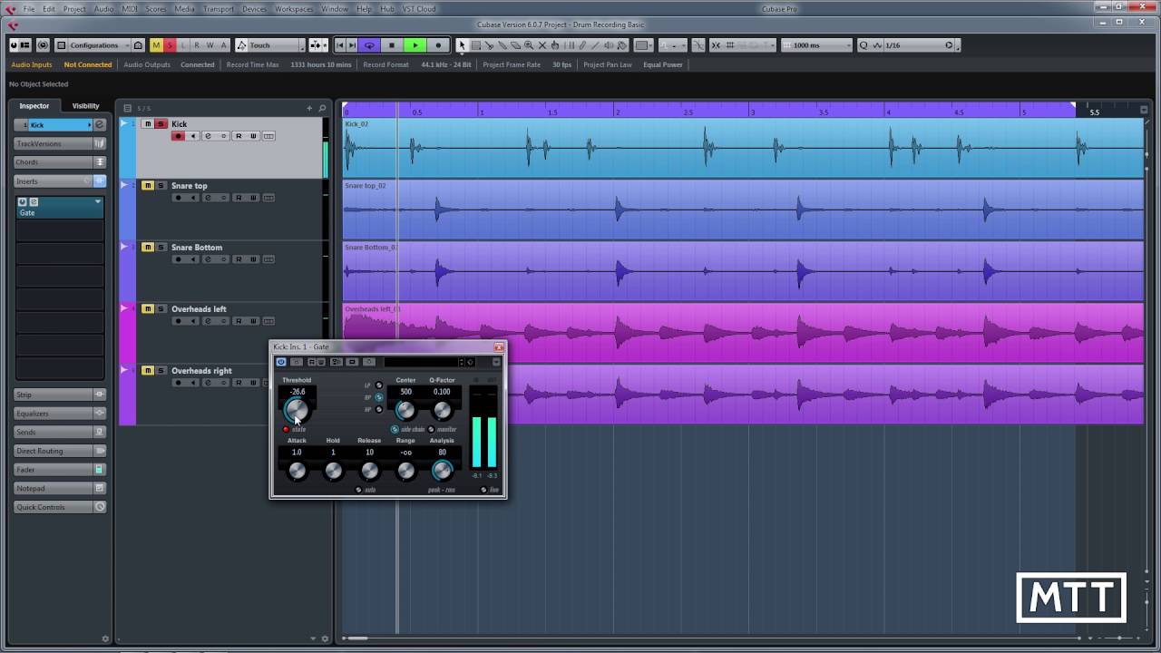This screenshot has height=653, width=1161.
Task: Toggle auto release in Gate plugin
Action: (358, 490)
